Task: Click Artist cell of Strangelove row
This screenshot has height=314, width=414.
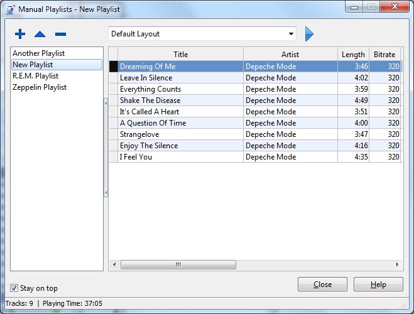Action: [290, 134]
